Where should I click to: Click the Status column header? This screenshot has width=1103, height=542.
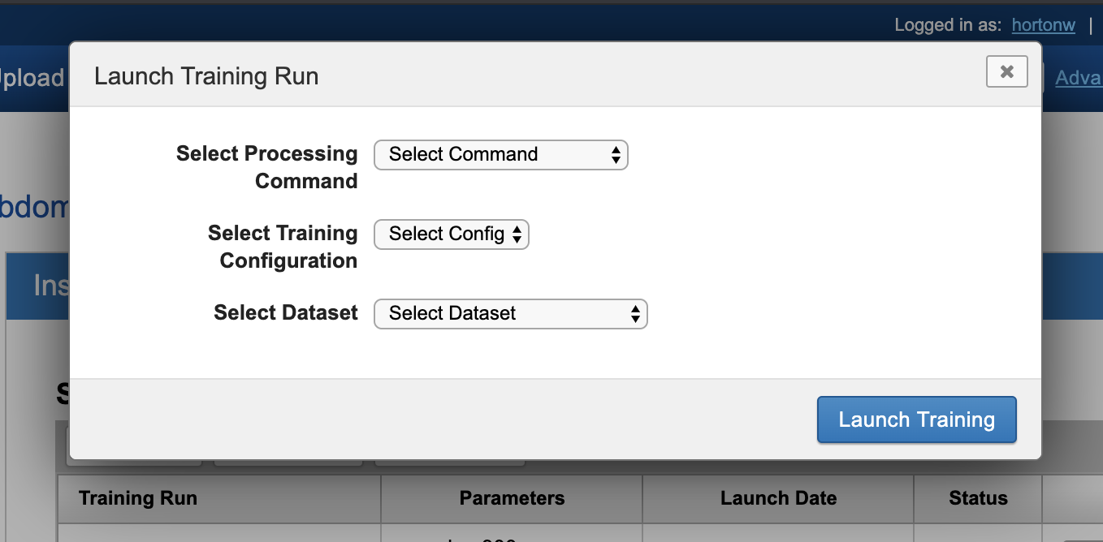(978, 497)
